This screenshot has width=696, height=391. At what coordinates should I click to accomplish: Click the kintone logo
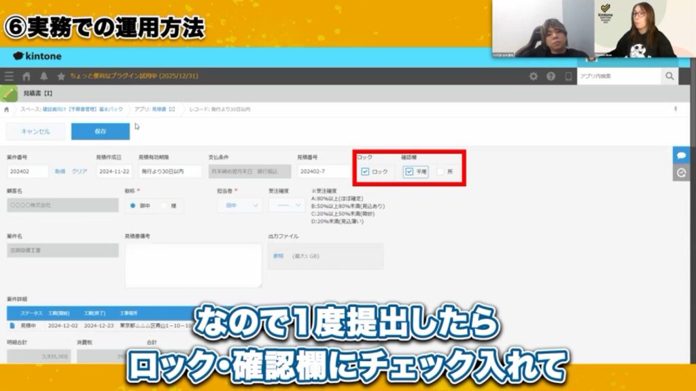coord(37,56)
